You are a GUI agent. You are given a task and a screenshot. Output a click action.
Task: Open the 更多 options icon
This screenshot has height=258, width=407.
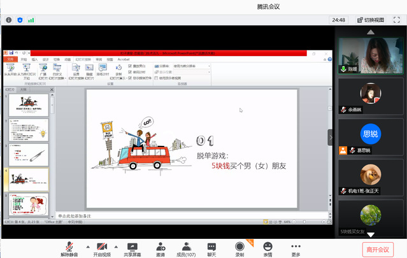[x=296, y=245]
